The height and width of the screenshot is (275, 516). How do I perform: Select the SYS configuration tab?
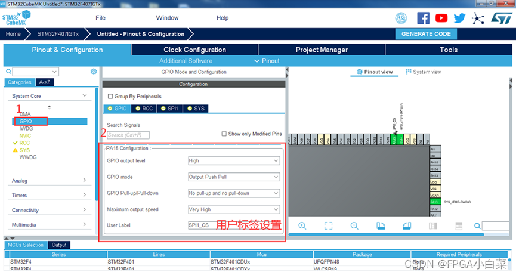point(196,109)
